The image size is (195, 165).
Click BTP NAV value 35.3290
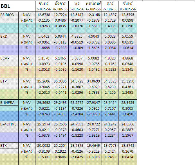[127, 81]
